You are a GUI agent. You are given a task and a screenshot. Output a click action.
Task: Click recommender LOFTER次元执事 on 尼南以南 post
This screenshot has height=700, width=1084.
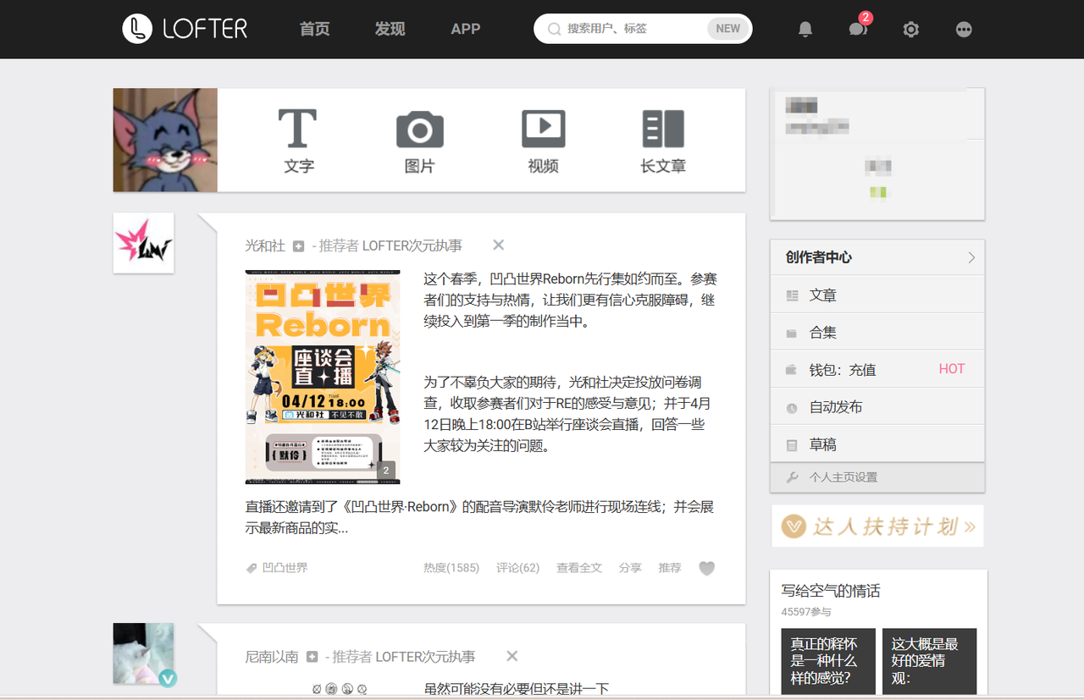(x=425, y=657)
